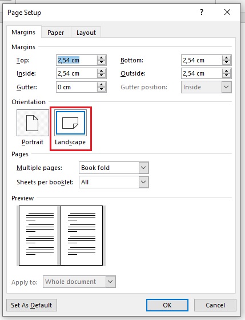Expand the Sheets per booklet dropdown
Image resolution: width=245 pixels, height=320 pixels.
click(x=143, y=182)
